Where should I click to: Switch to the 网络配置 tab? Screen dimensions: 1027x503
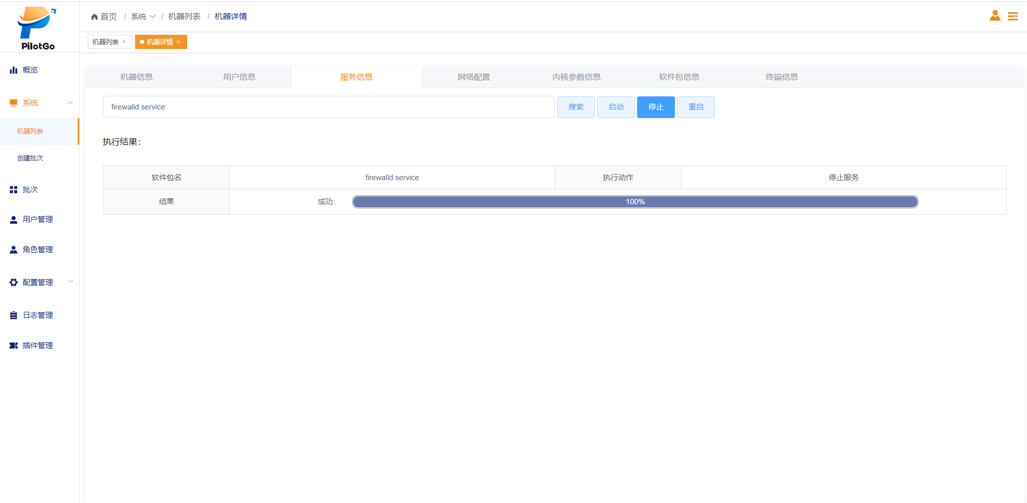click(473, 77)
